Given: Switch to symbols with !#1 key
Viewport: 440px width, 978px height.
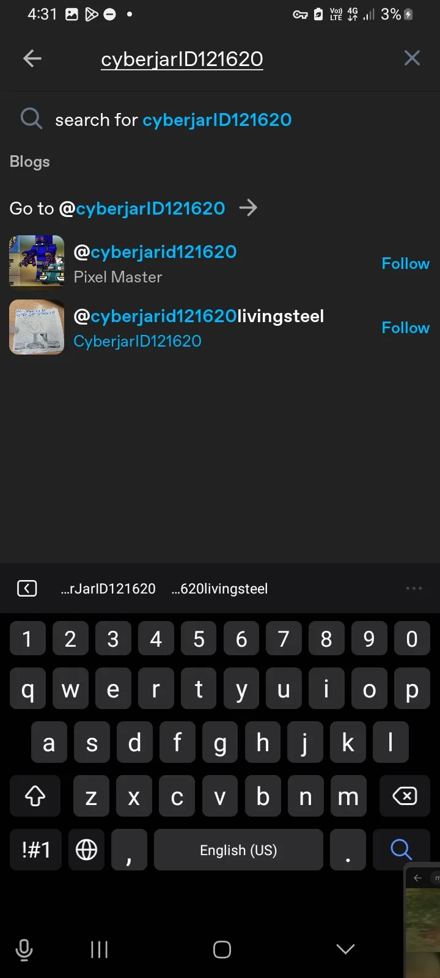Looking at the screenshot, I should (x=35, y=850).
